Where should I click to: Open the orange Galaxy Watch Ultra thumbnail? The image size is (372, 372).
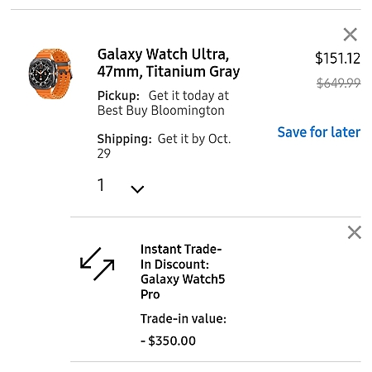50,74
